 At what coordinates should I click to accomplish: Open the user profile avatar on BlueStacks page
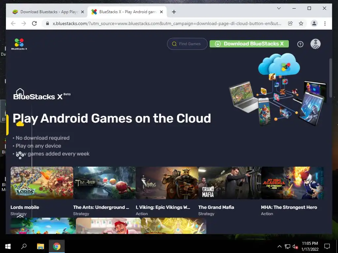point(315,44)
